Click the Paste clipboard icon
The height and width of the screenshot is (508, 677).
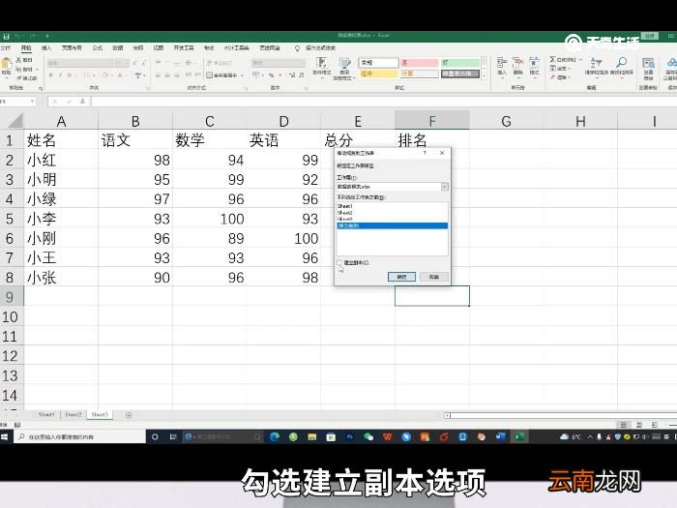coord(6,65)
